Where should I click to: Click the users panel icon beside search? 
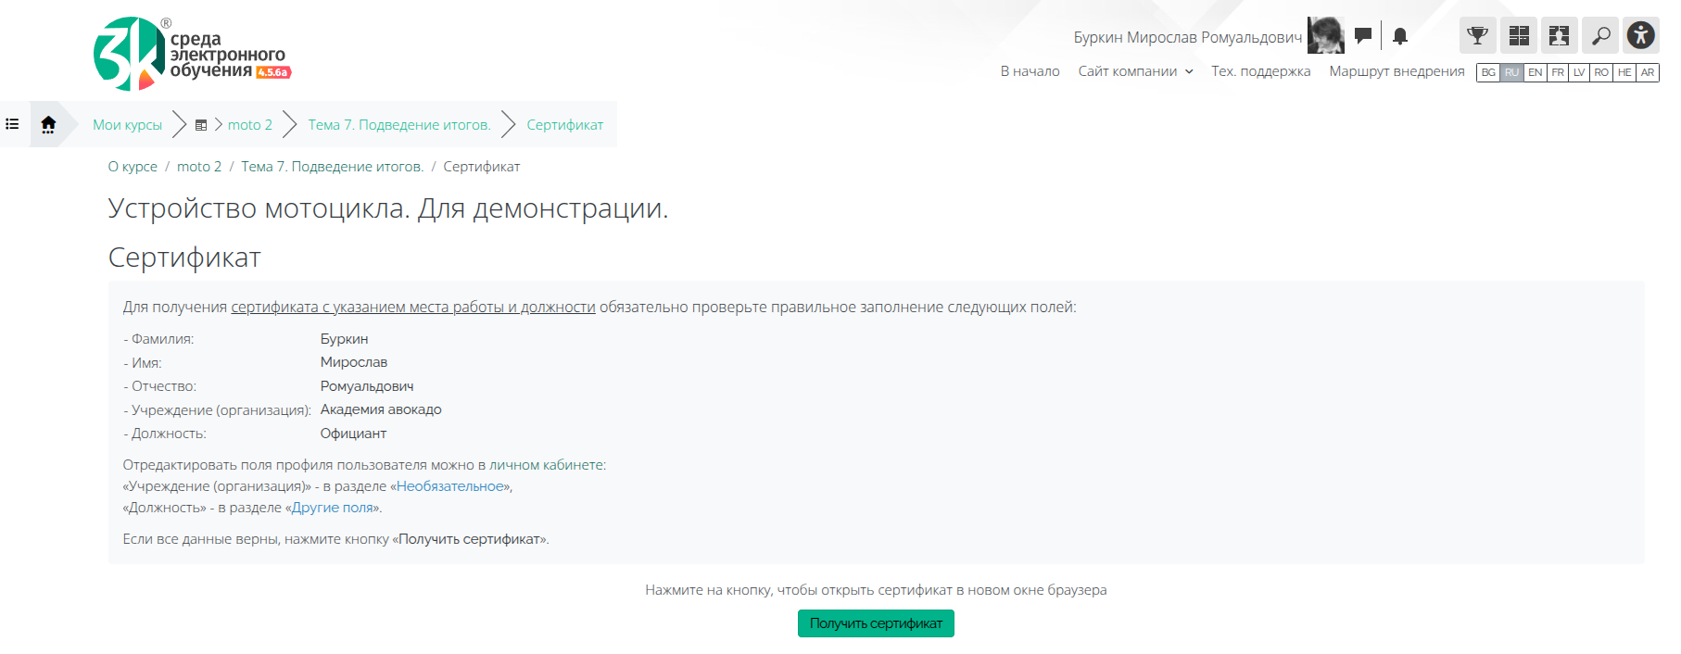coord(1560,36)
